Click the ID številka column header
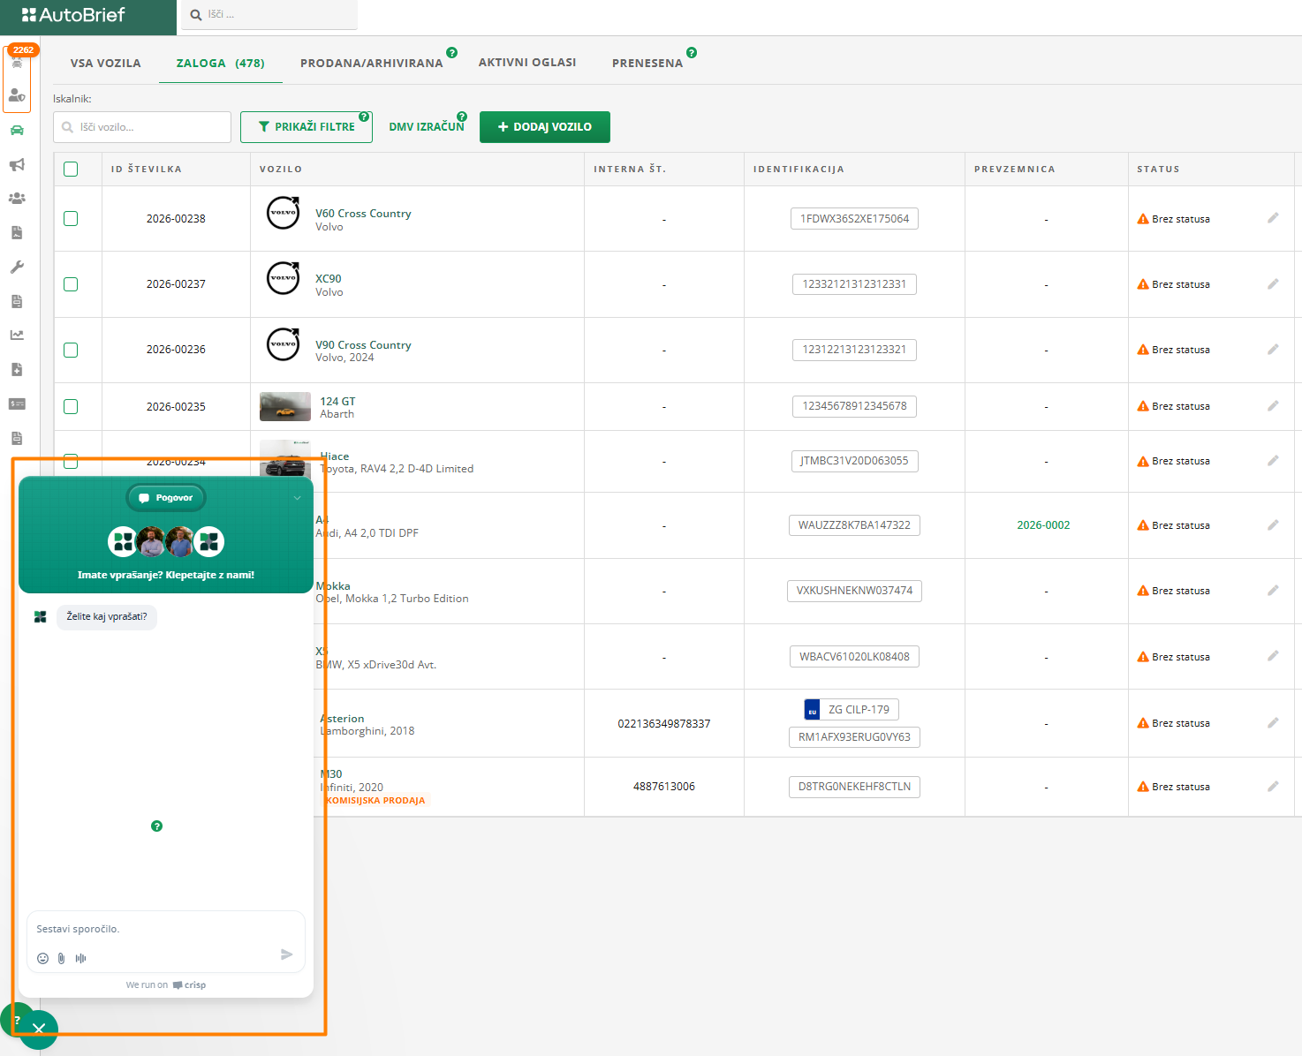 tap(147, 169)
